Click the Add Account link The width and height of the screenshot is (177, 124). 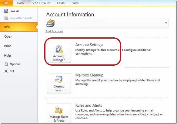(x=54, y=31)
